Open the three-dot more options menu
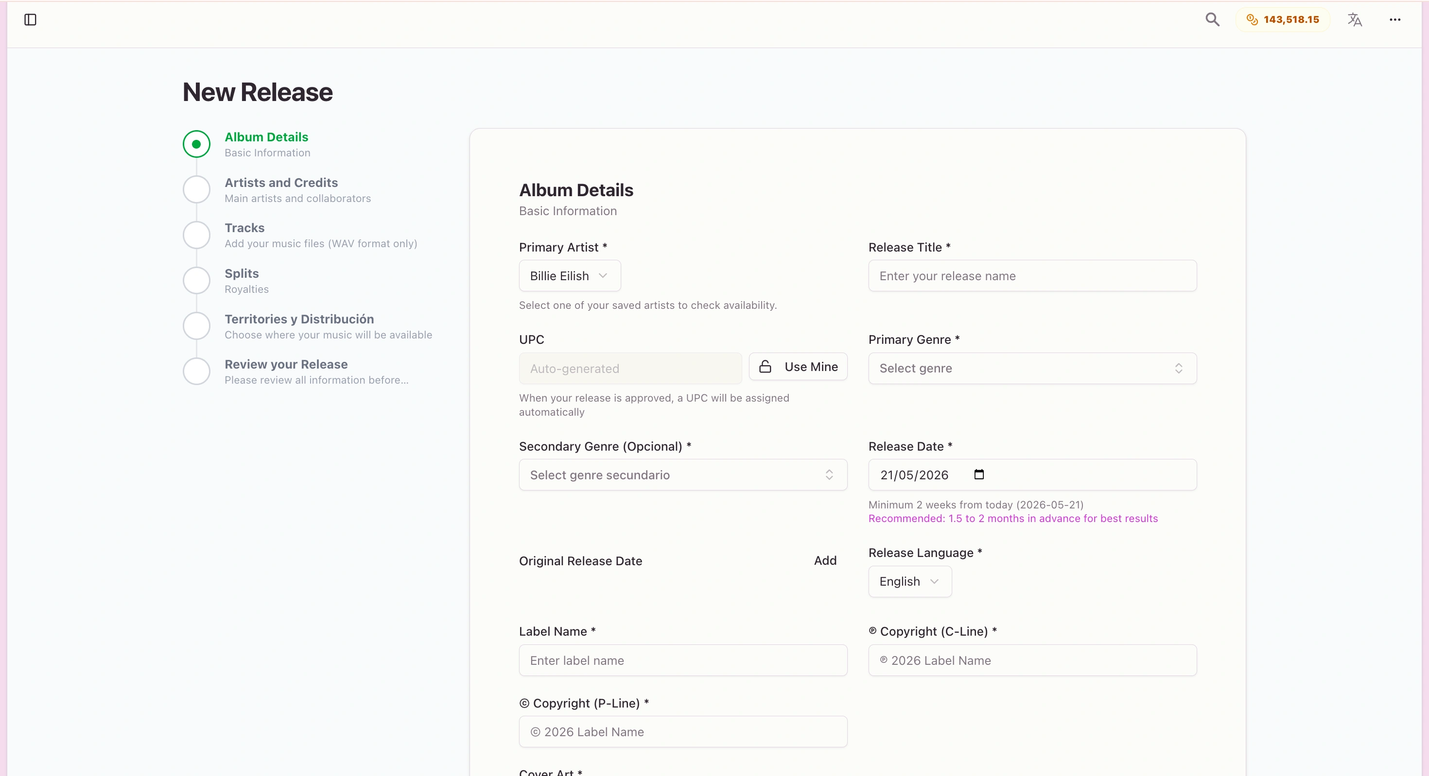Viewport: 1429px width, 776px height. coord(1394,20)
